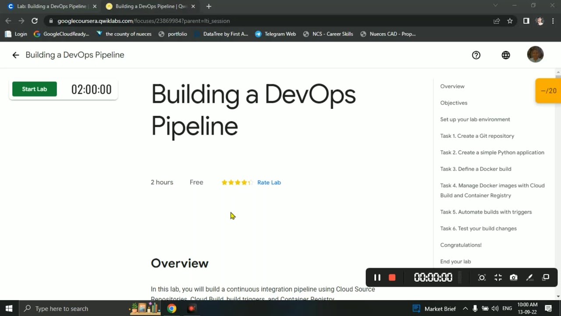This screenshot has height=316, width=561.
Task: Click the ENG language indicator in taskbar
Action: [507, 309]
